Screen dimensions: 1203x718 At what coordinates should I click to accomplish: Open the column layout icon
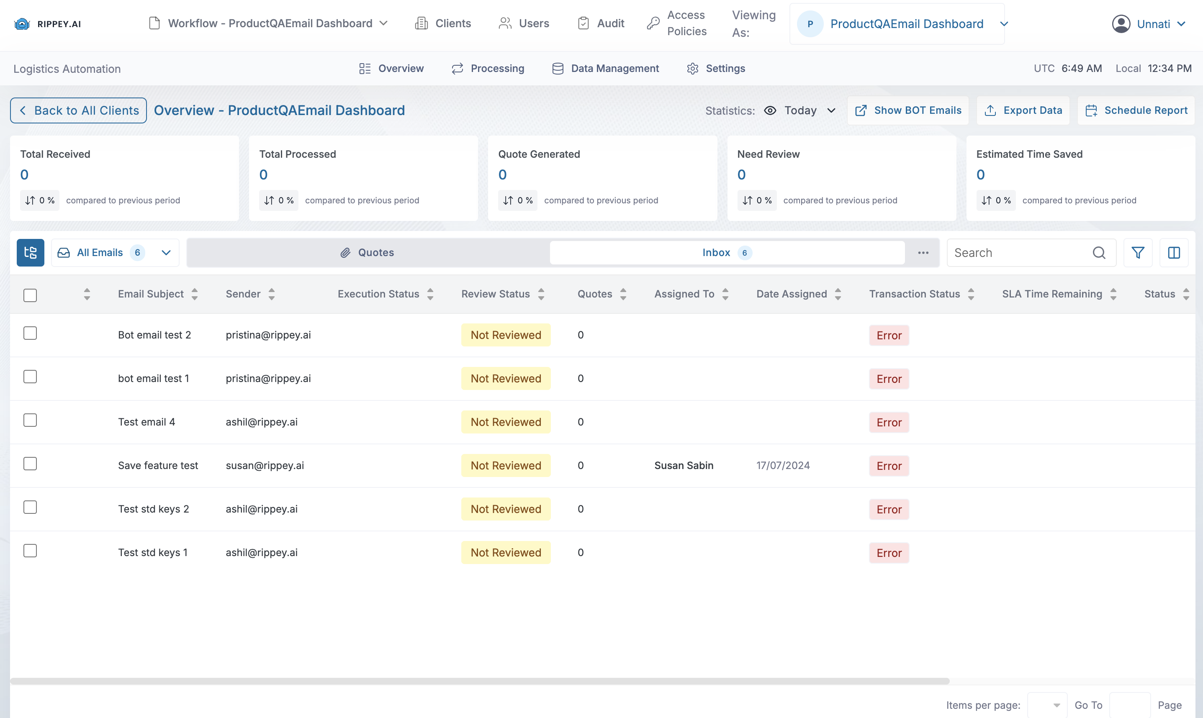tap(1173, 253)
